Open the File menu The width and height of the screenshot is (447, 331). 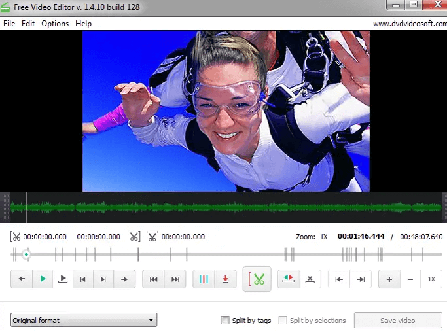[x=9, y=24]
